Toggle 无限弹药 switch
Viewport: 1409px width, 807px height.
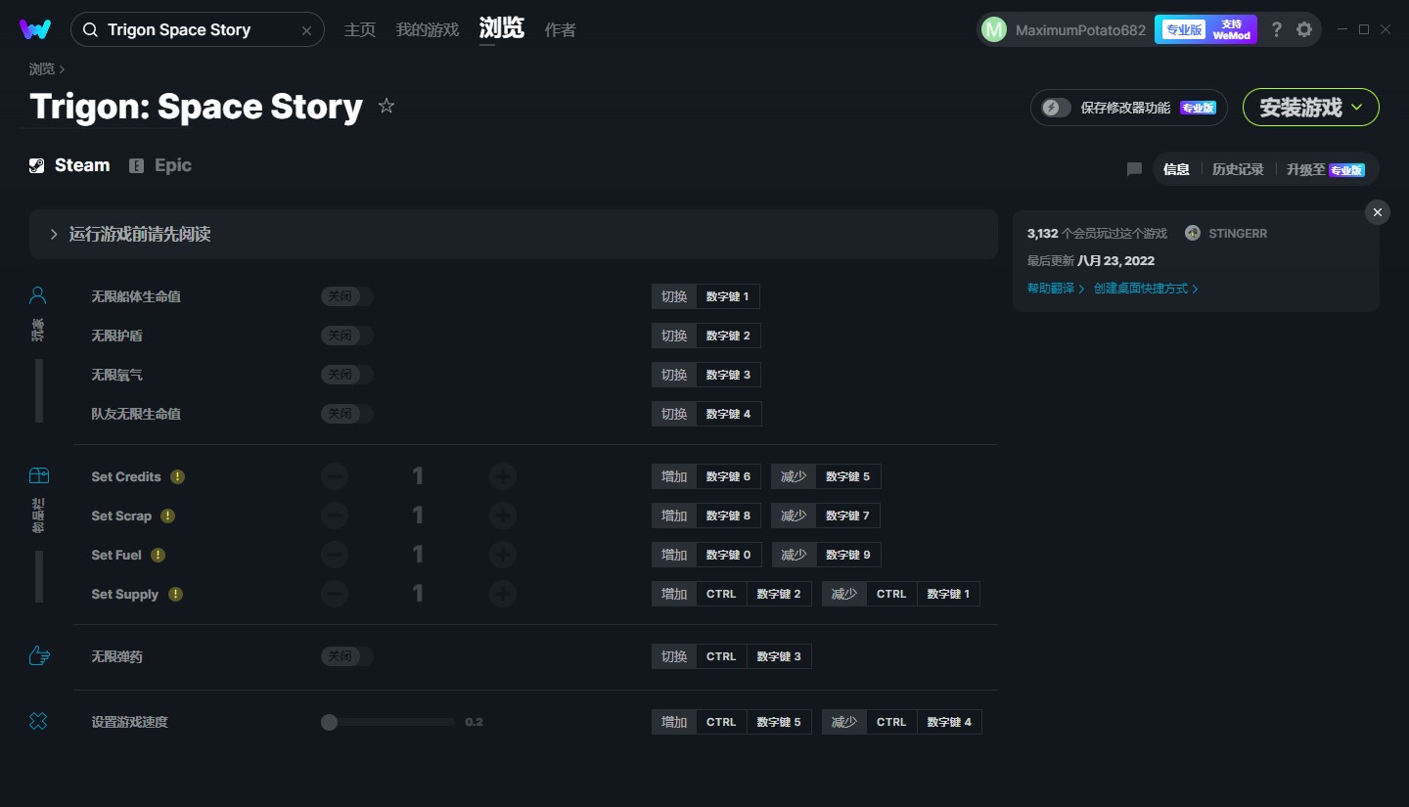click(x=347, y=656)
